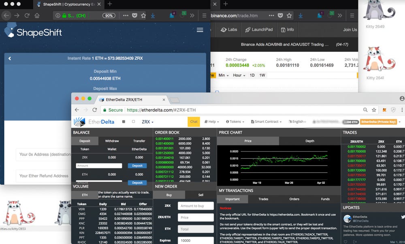Close the EtherDelta ZRX/ETH tab
This screenshot has height=244, width=405.
tap(164, 100)
